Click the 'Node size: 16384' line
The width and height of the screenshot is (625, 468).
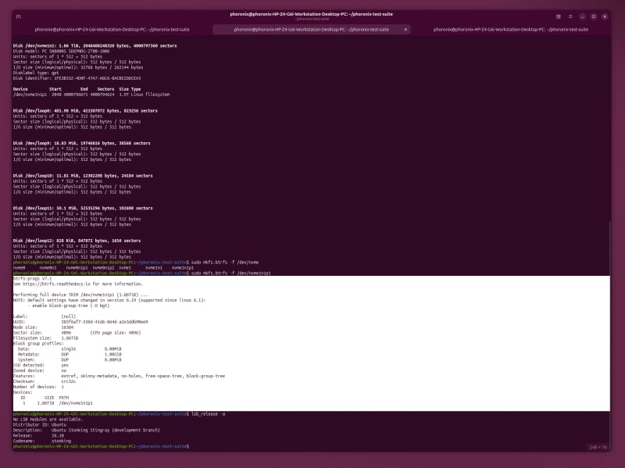(x=43, y=327)
